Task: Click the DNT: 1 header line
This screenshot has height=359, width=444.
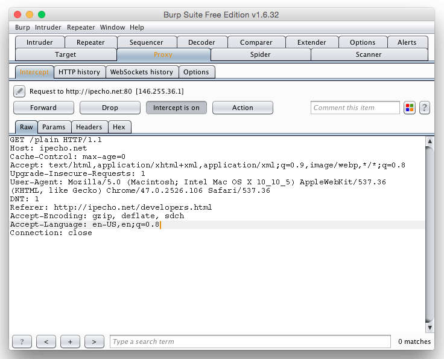Action: pos(24,199)
